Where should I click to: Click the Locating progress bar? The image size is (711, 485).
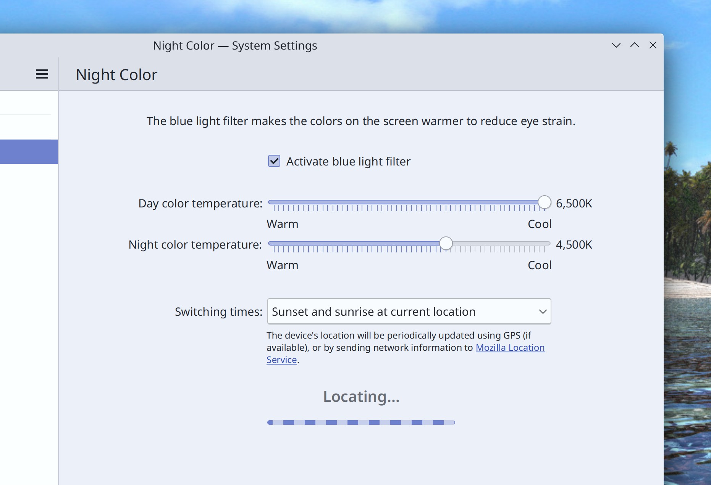tap(361, 422)
